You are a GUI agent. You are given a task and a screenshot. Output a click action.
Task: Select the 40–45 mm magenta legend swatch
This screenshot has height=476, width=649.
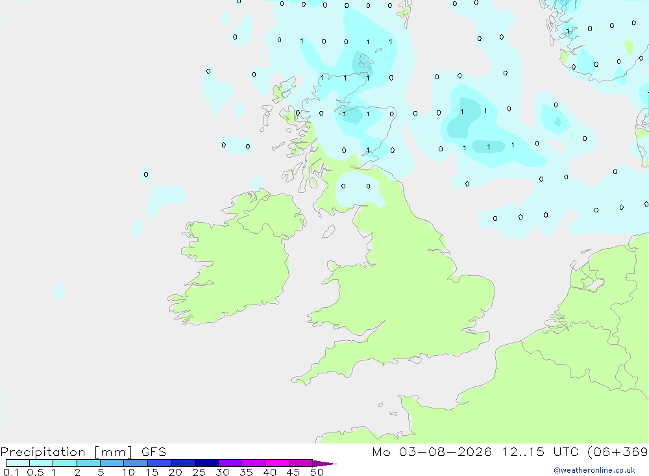click(x=277, y=463)
